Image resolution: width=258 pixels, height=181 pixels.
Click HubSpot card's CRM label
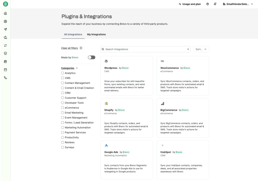(x=163, y=156)
